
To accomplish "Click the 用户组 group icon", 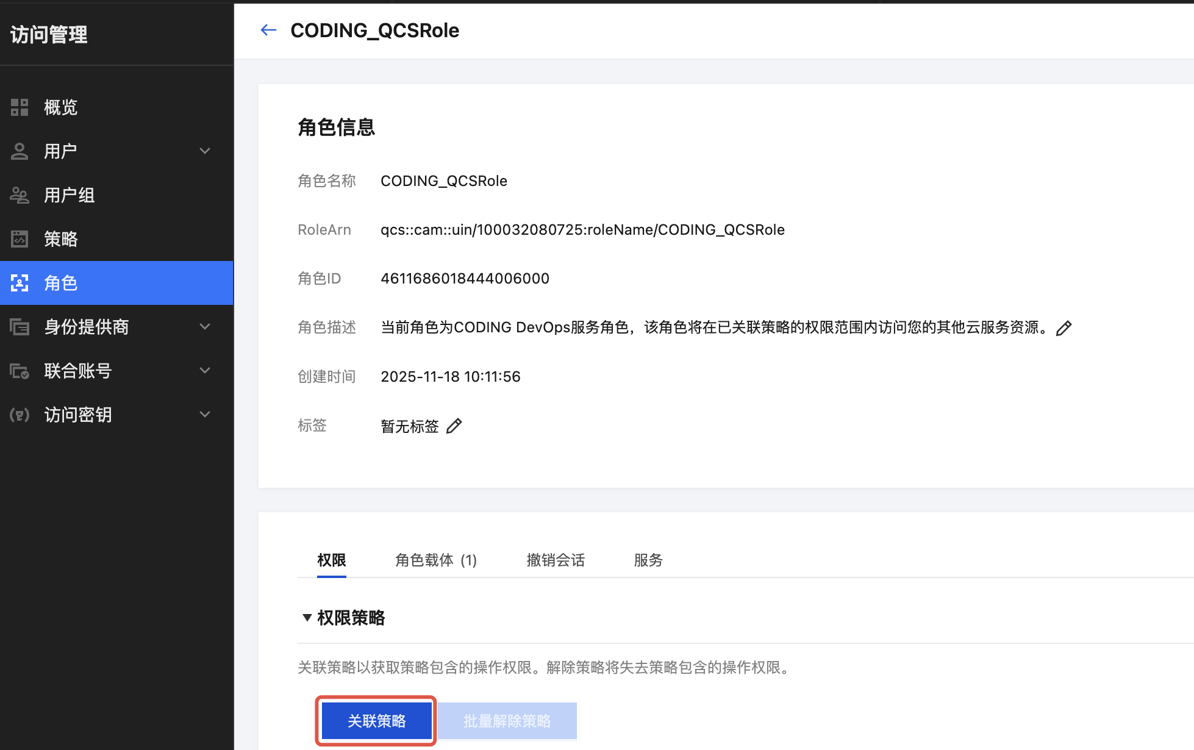I will tap(20, 195).
